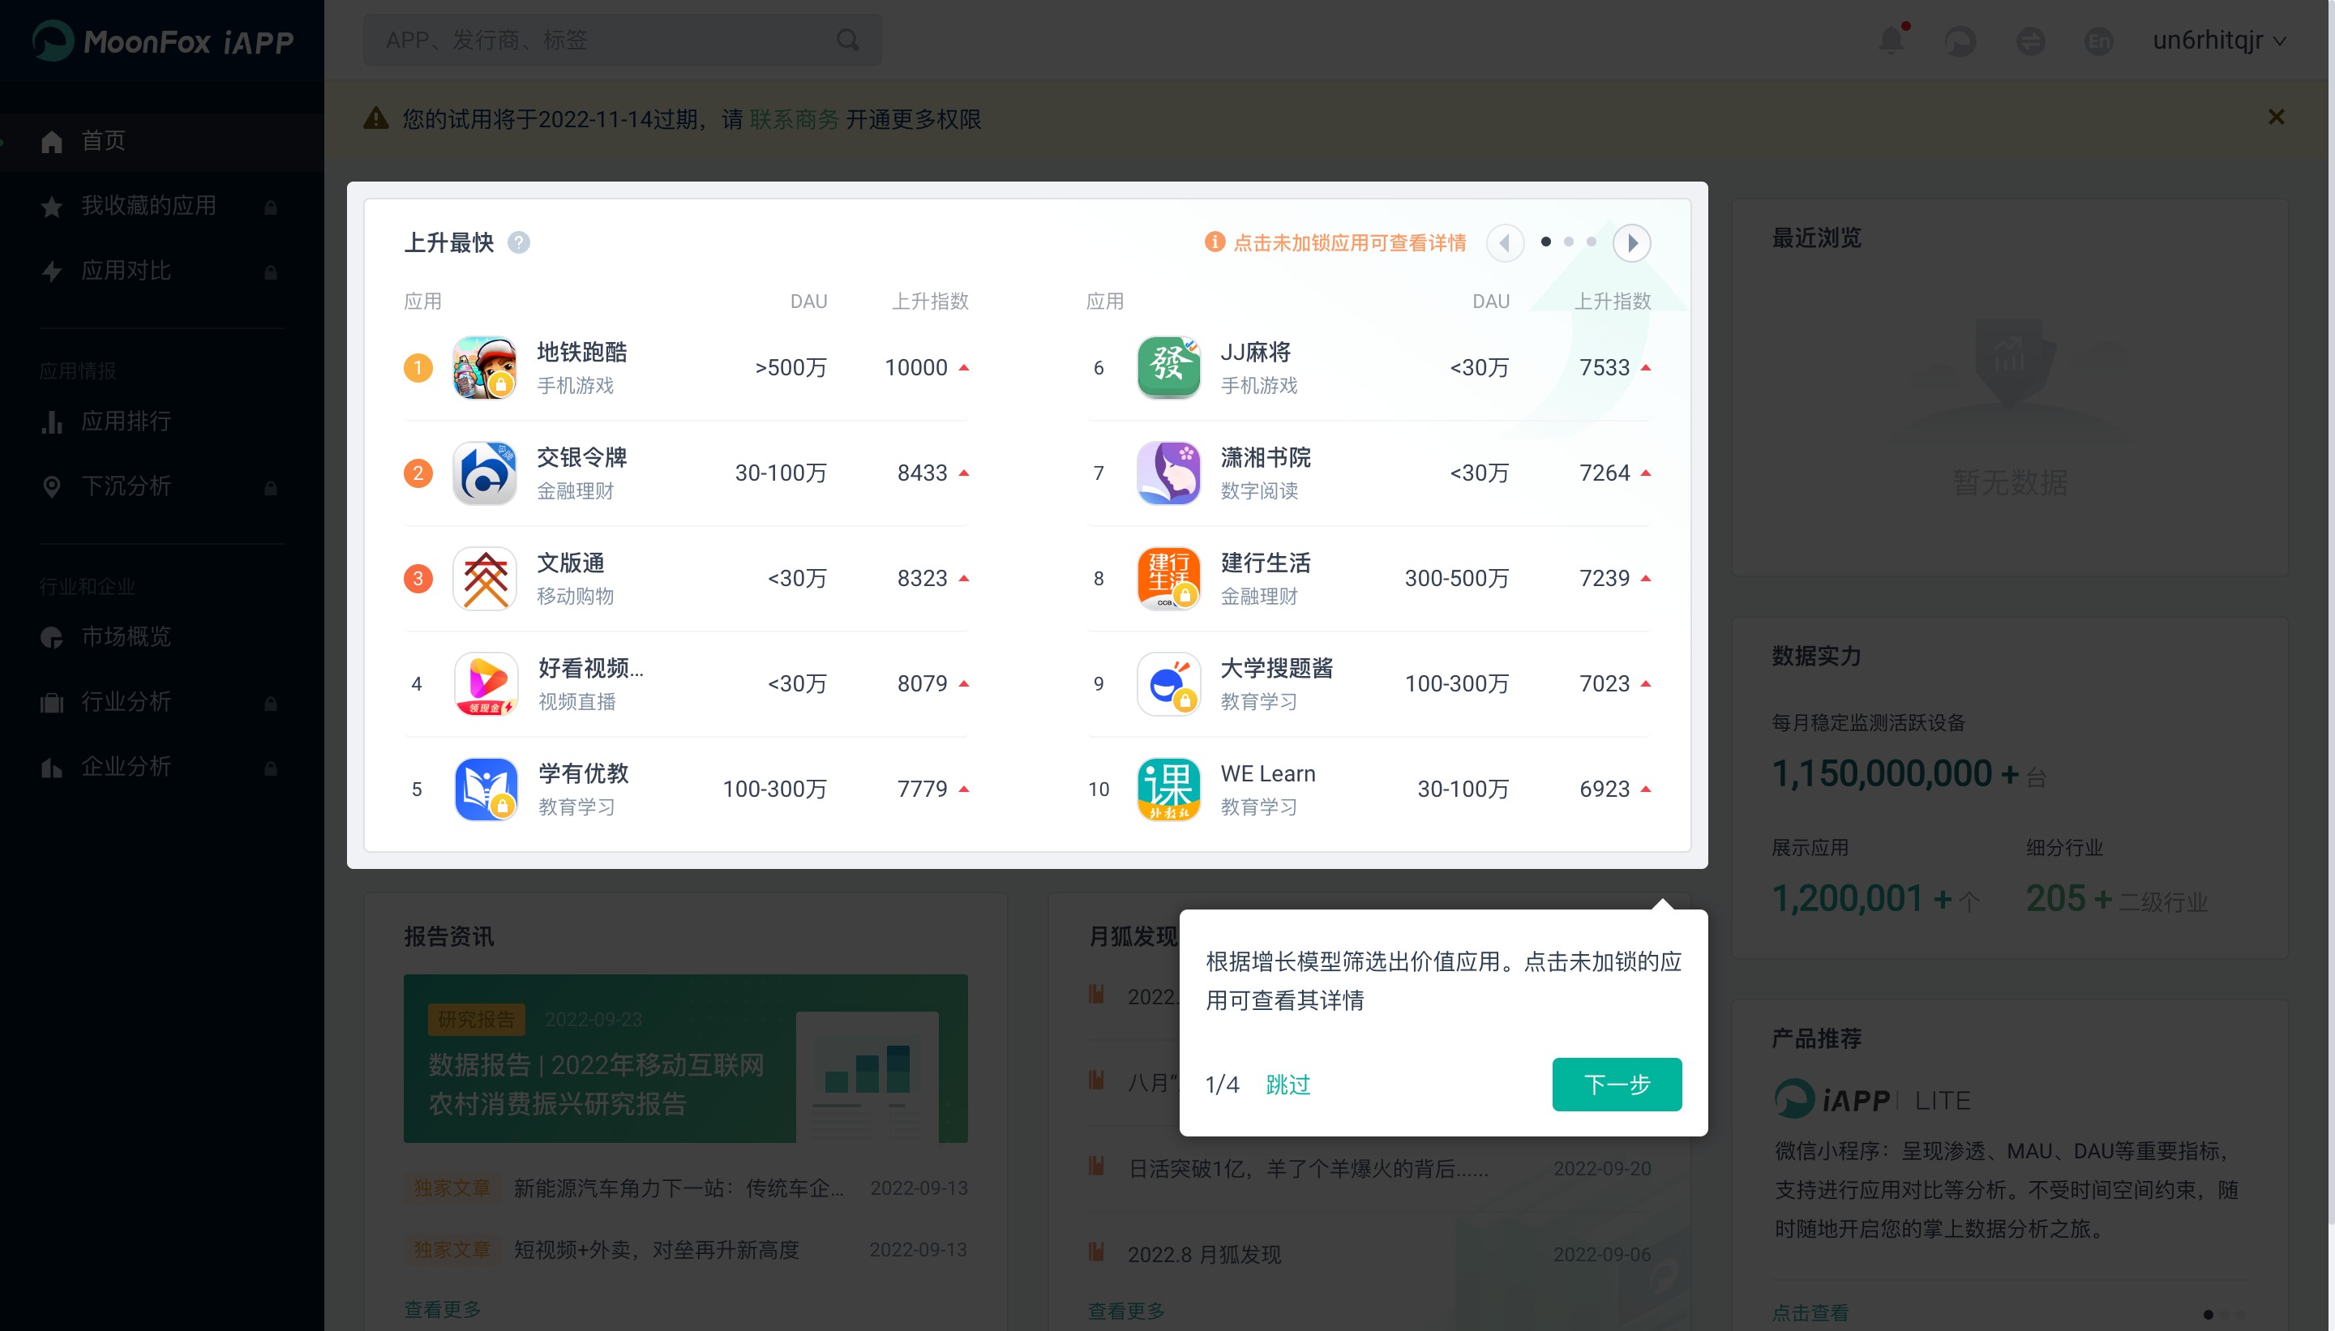Open article 短视频+外卖，对垒再升新高度
2335x1331 pixels.
point(657,1249)
